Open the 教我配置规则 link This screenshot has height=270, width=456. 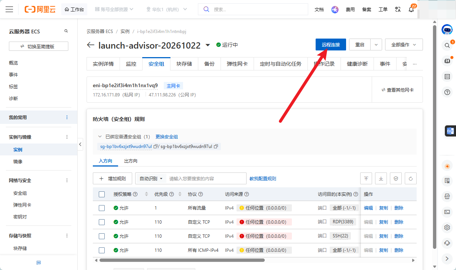pos(263,178)
